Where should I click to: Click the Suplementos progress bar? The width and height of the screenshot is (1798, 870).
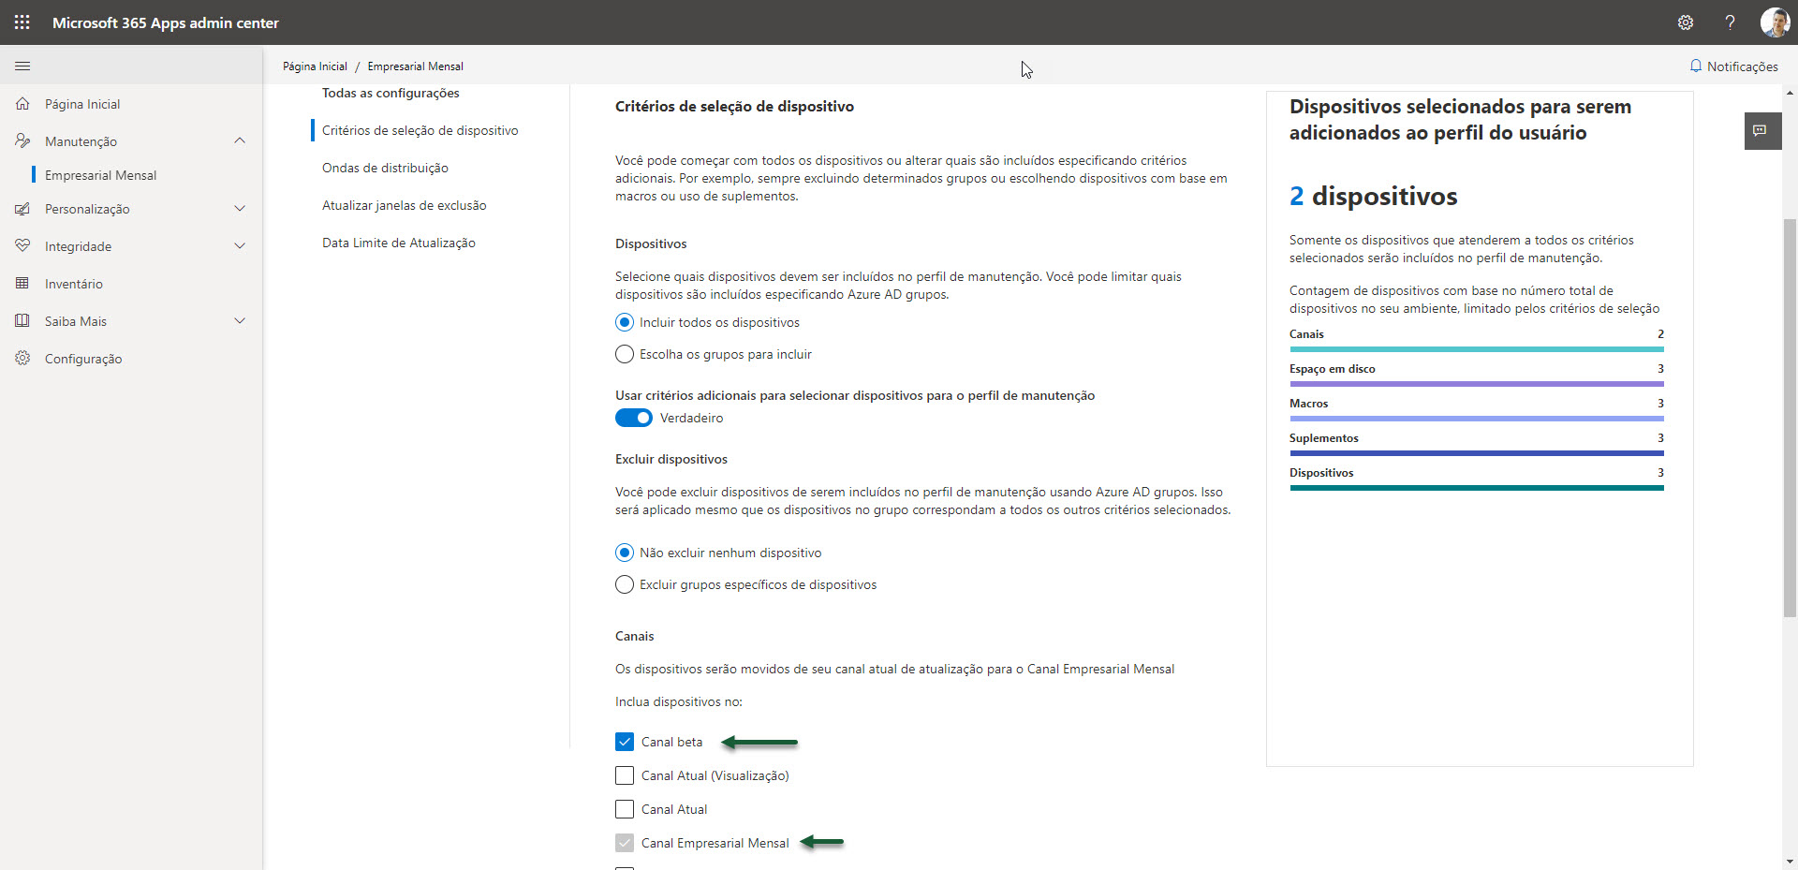click(x=1477, y=453)
